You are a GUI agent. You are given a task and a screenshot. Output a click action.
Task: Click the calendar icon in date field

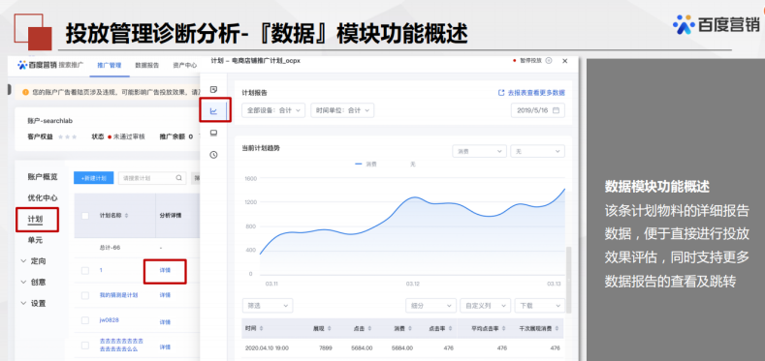(556, 110)
